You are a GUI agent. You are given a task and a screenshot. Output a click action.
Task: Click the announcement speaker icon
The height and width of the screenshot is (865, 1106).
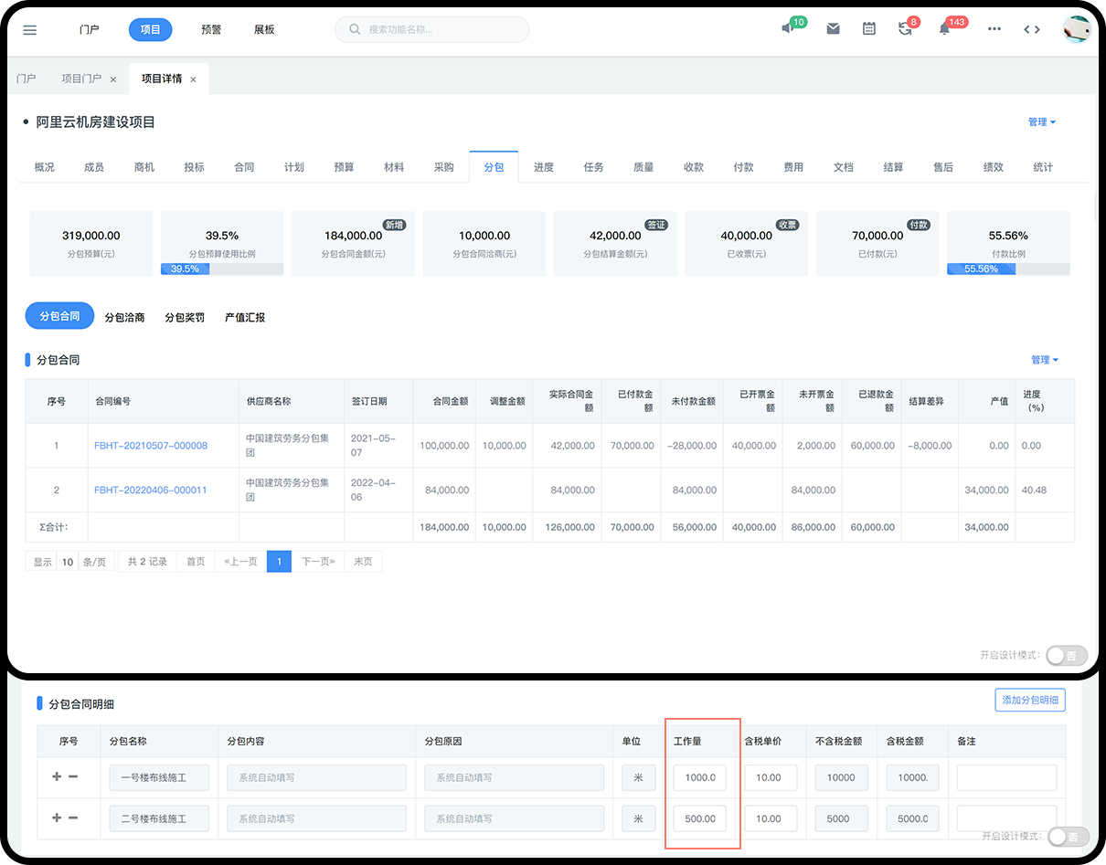(x=787, y=29)
